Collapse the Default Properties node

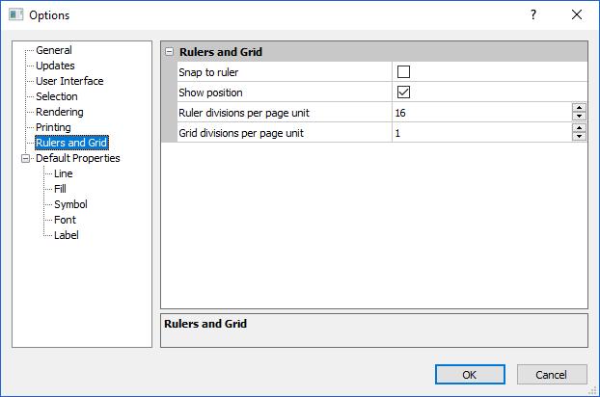[x=25, y=158]
